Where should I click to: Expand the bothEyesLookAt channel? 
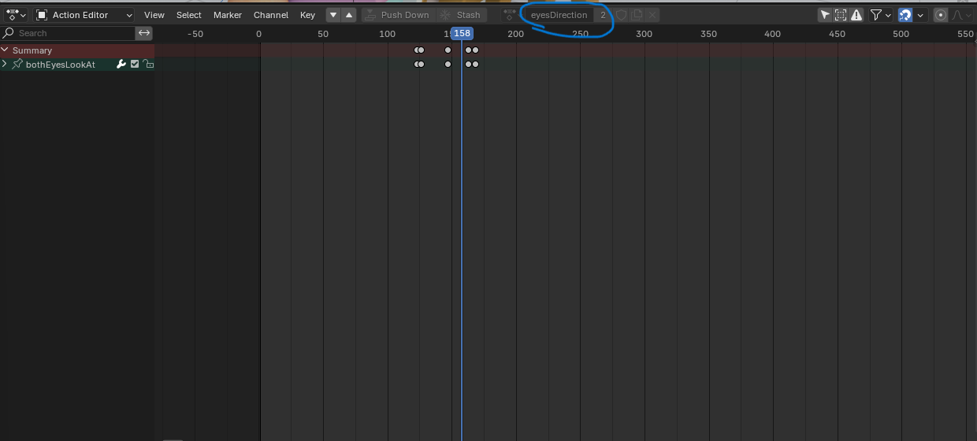(x=6, y=65)
